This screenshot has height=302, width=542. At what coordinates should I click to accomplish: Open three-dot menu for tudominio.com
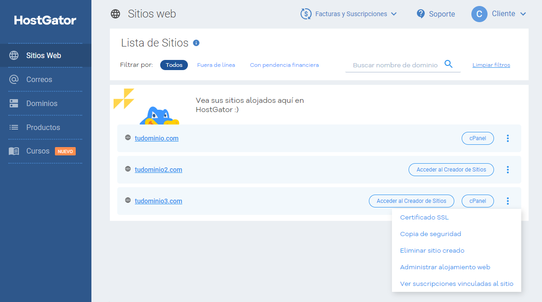(x=508, y=138)
